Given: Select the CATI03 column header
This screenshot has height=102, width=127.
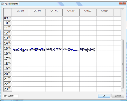Looking at the screenshot, I should [x=37, y=12].
